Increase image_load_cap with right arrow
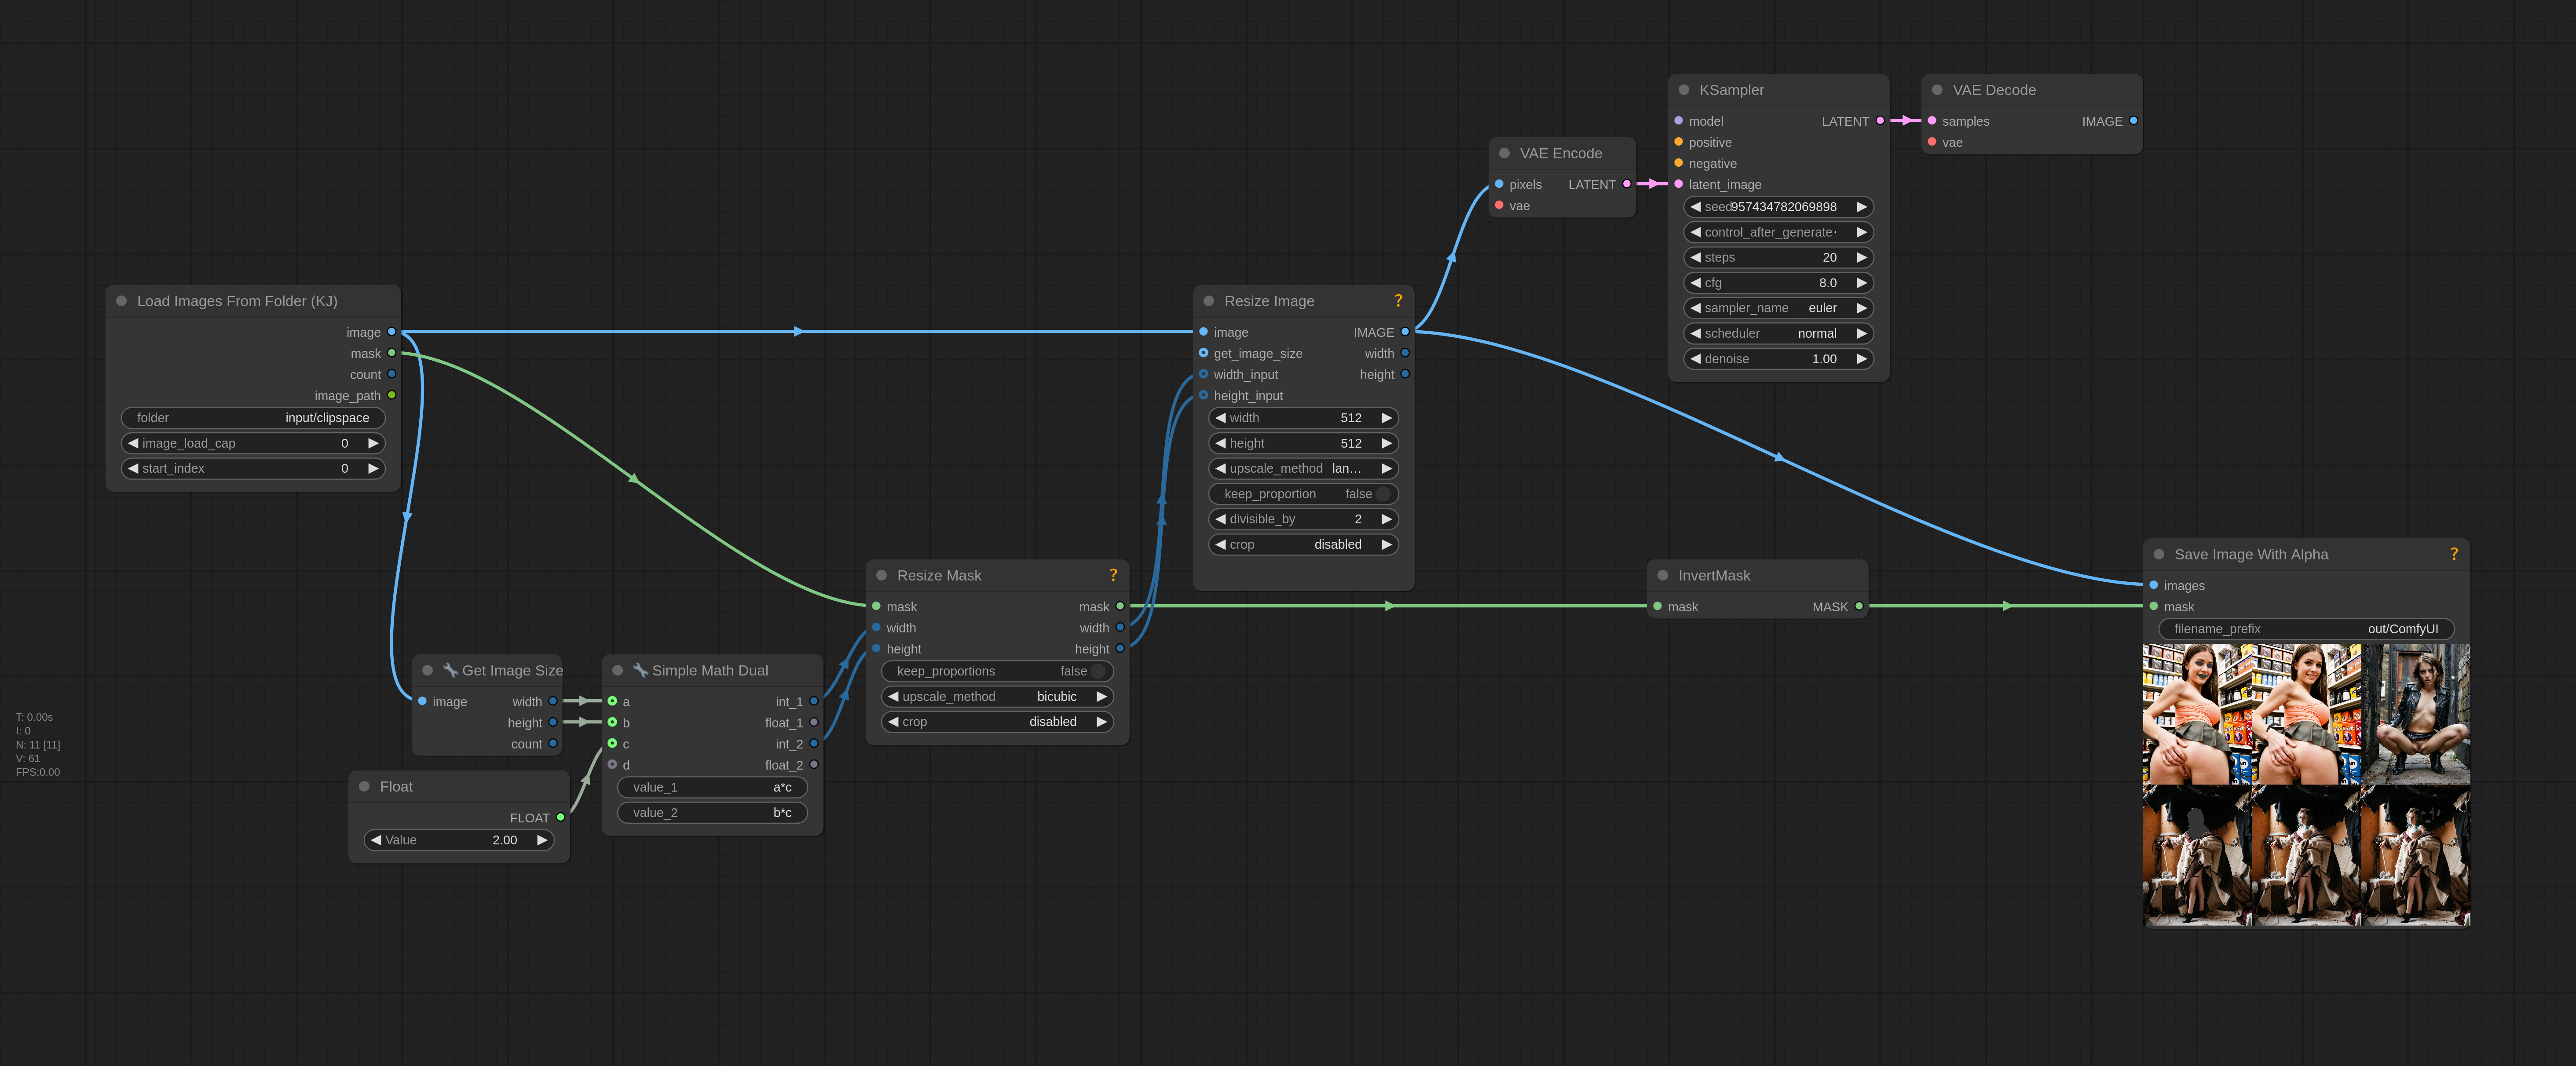This screenshot has width=2576, height=1066. 373,443
